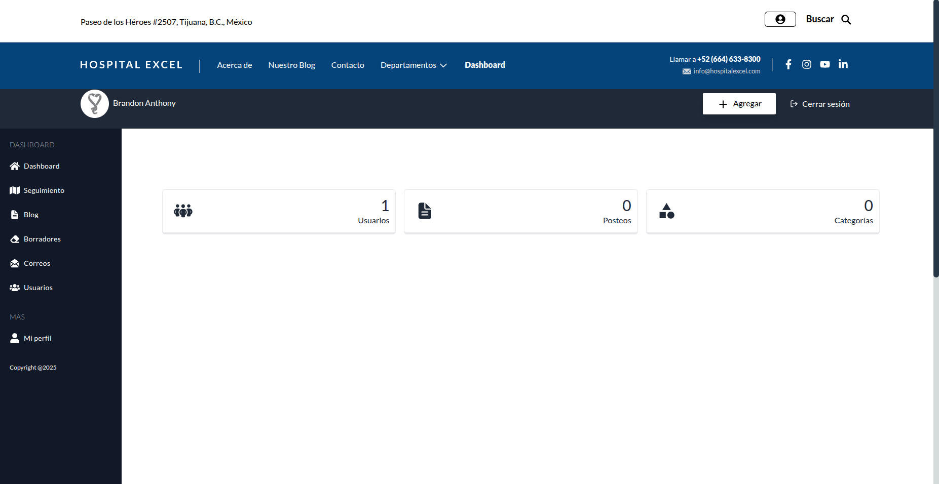This screenshot has width=939, height=484.
Task: Expand the Departamentos dropdown menu
Action: click(x=414, y=65)
